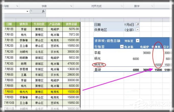Screen dimensions: 174x112
Task: Open the 行标签 dropdown in pivot table
Action: [x=122, y=47]
